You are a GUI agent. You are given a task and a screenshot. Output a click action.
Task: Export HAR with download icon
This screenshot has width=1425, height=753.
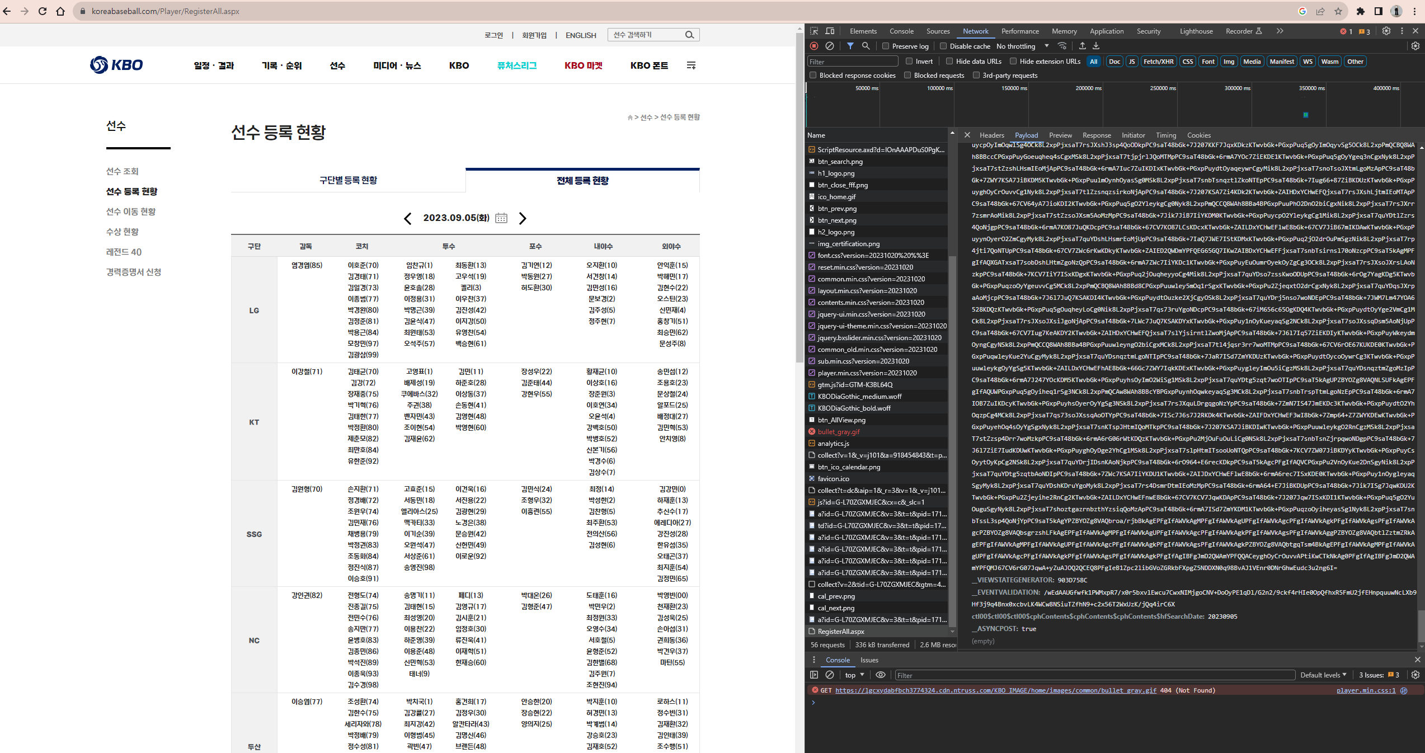[x=1096, y=46]
